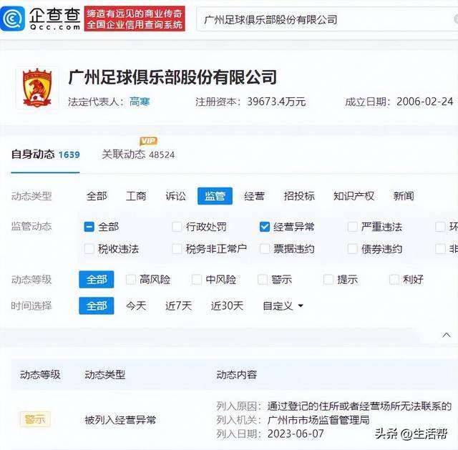Select the 监管 dynamic type

tap(215, 196)
